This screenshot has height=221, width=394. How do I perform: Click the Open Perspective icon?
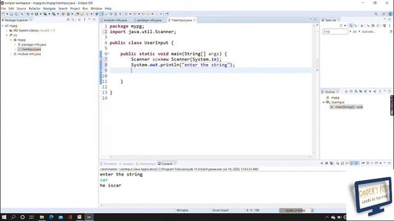(x=384, y=14)
